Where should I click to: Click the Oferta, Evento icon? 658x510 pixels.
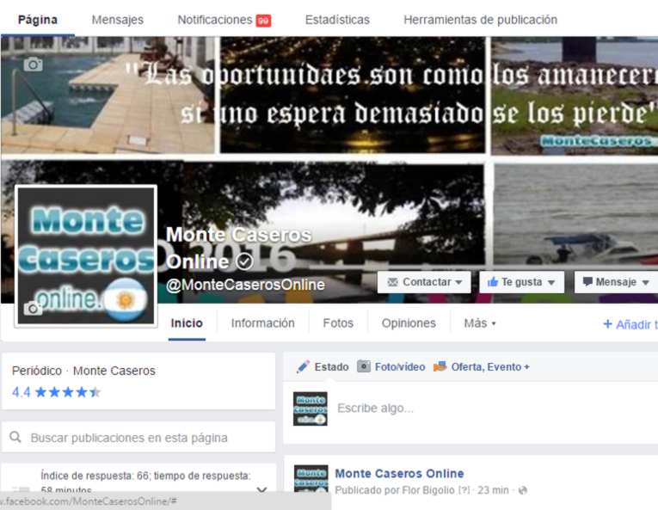click(440, 366)
